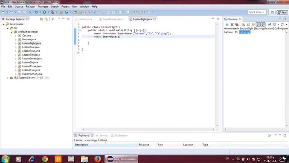Collapse All in Package Explorer
The width and height of the screenshot is (289, 163).
click(41, 19)
